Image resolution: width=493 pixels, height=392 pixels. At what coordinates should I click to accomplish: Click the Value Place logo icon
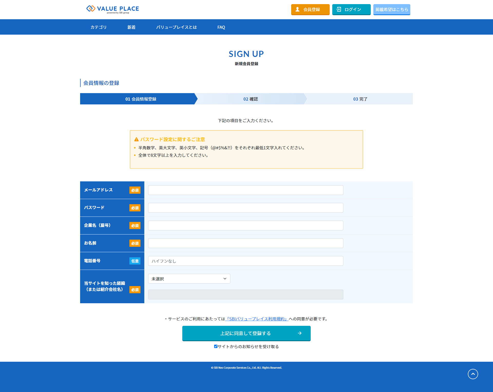coord(91,9)
